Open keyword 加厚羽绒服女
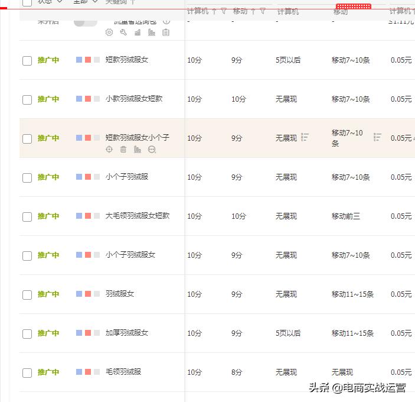Viewport: 415px width, 402px height. (127, 333)
